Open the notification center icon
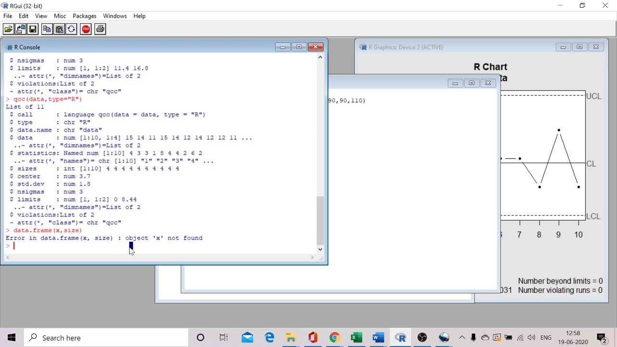The height and width of the screenshot is (347, 617). click(x=602, y=338)
